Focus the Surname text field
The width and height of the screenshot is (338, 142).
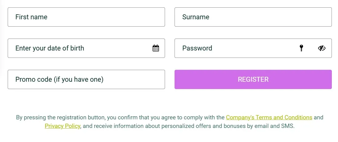pyautogui.click(x=253, y=17)
